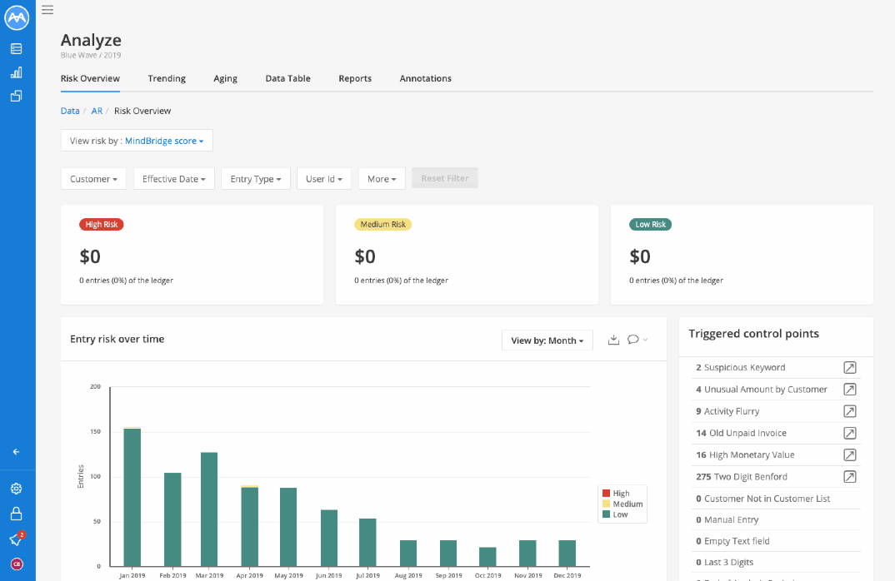The width and height of the screenshot is (895, 581).
Task: Open the Entry Type filter dropdown
Action: (256, 179)
